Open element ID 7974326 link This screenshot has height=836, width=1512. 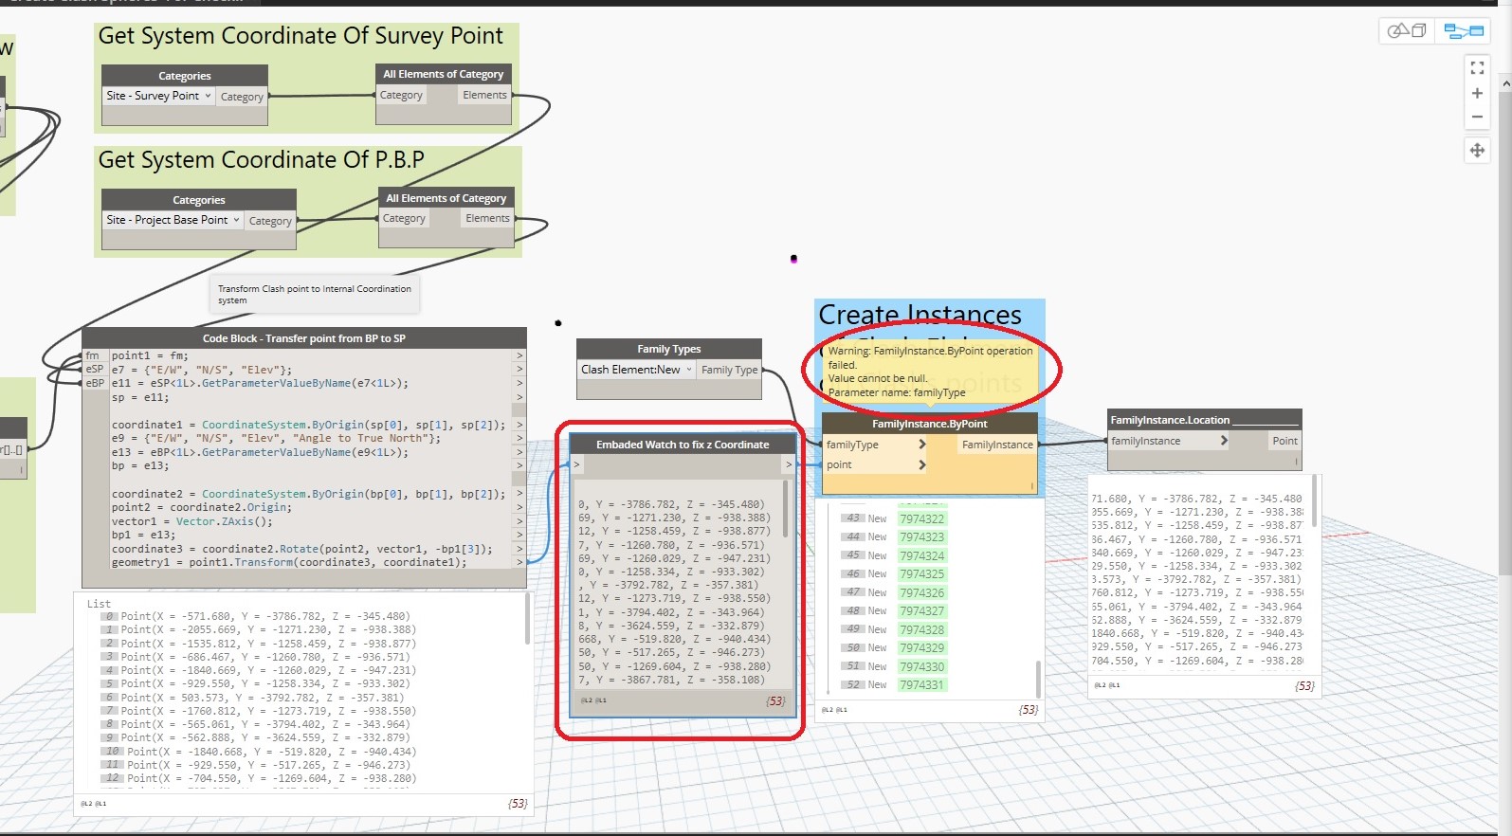[x=921, y=592]
